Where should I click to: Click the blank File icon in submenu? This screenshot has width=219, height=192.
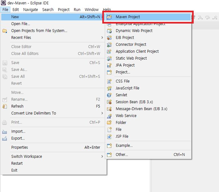click(x=109, y=130)
